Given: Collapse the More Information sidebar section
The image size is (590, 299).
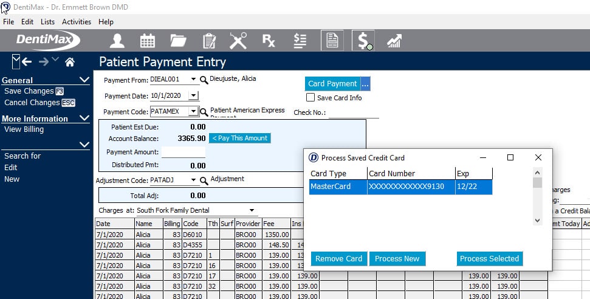Looking at the screenshot, I should (84, 119).
